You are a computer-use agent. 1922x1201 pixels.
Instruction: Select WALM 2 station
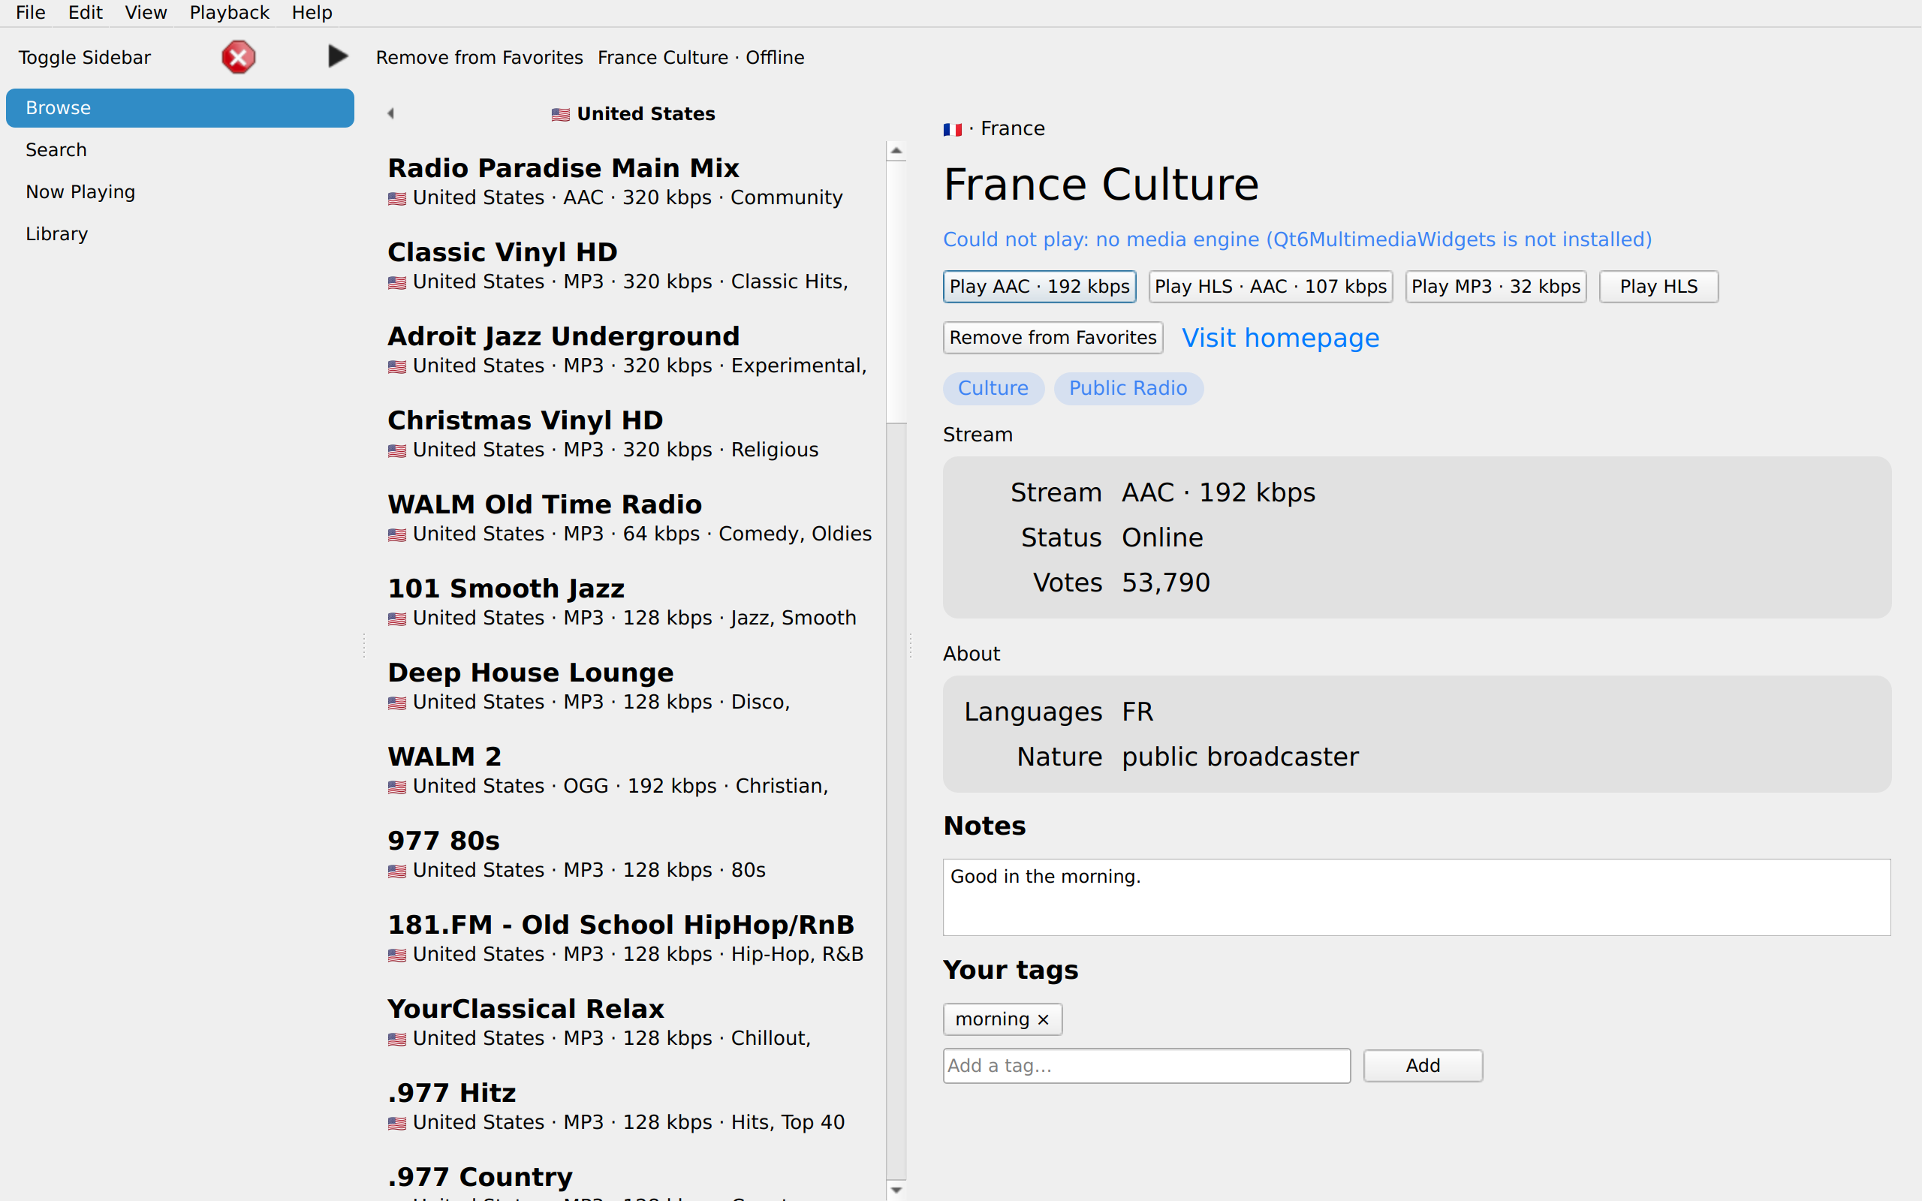pos(631,772)
